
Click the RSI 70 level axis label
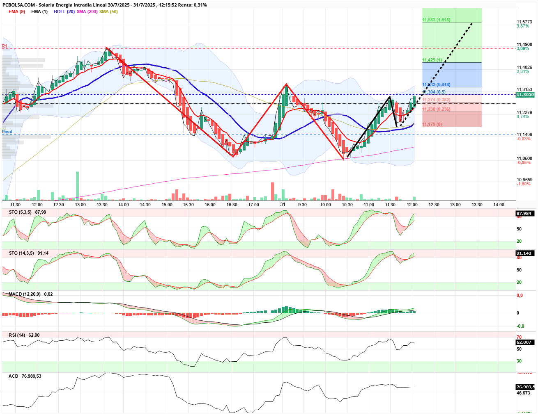tap(519, 337)
